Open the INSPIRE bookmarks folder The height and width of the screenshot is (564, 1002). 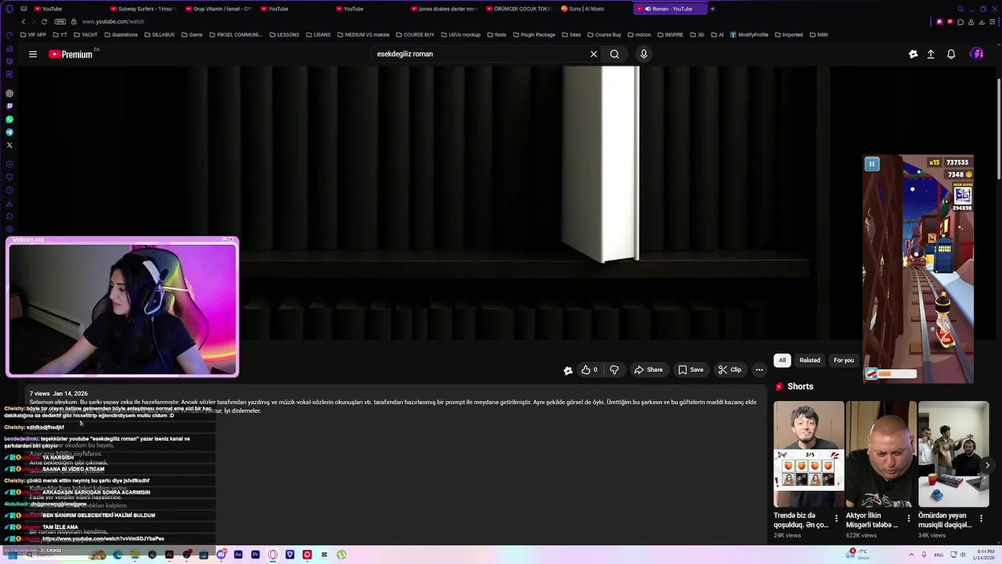tap(670, 34)
